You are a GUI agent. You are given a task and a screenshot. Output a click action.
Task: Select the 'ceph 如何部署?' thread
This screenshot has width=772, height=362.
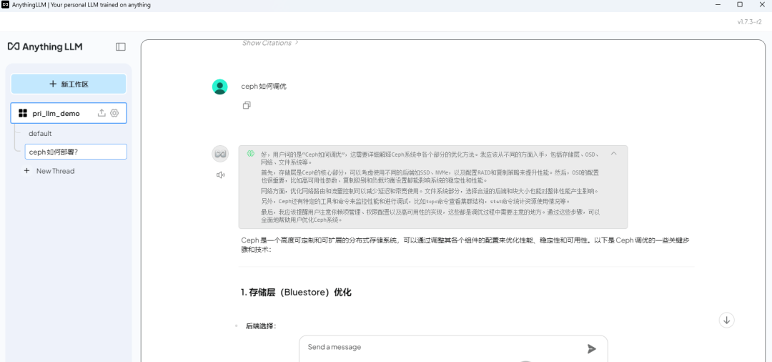click(x=76, y=152)
